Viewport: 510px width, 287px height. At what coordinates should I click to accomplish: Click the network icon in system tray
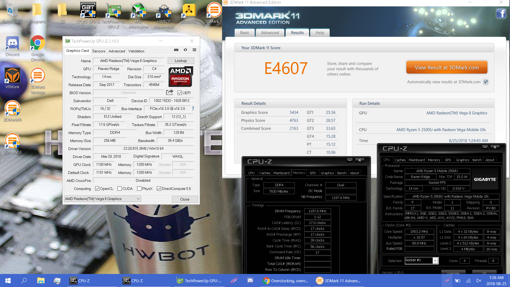pos(468,281)
